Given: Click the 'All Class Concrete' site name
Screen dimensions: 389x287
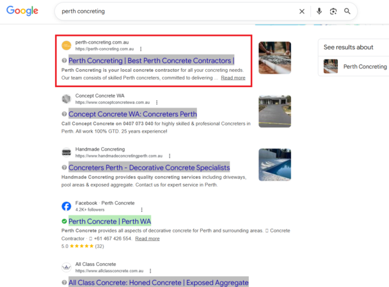Looking at the screenshot, I should pyautogui.click(x=95, y=264).
